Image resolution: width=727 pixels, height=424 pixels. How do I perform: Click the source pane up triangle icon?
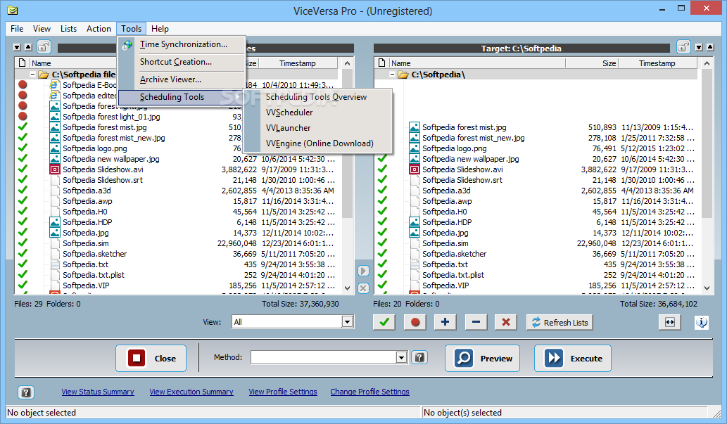pyautogui.click(x=28, y=47)
